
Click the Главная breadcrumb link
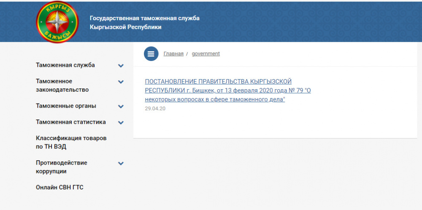(173, 54)
